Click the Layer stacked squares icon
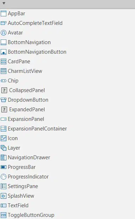The image size is (135, 219). [x=4, y=148]
